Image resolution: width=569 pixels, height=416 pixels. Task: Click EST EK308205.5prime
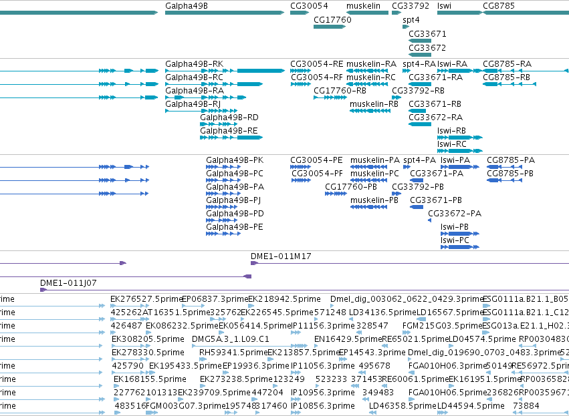(130, 346)
